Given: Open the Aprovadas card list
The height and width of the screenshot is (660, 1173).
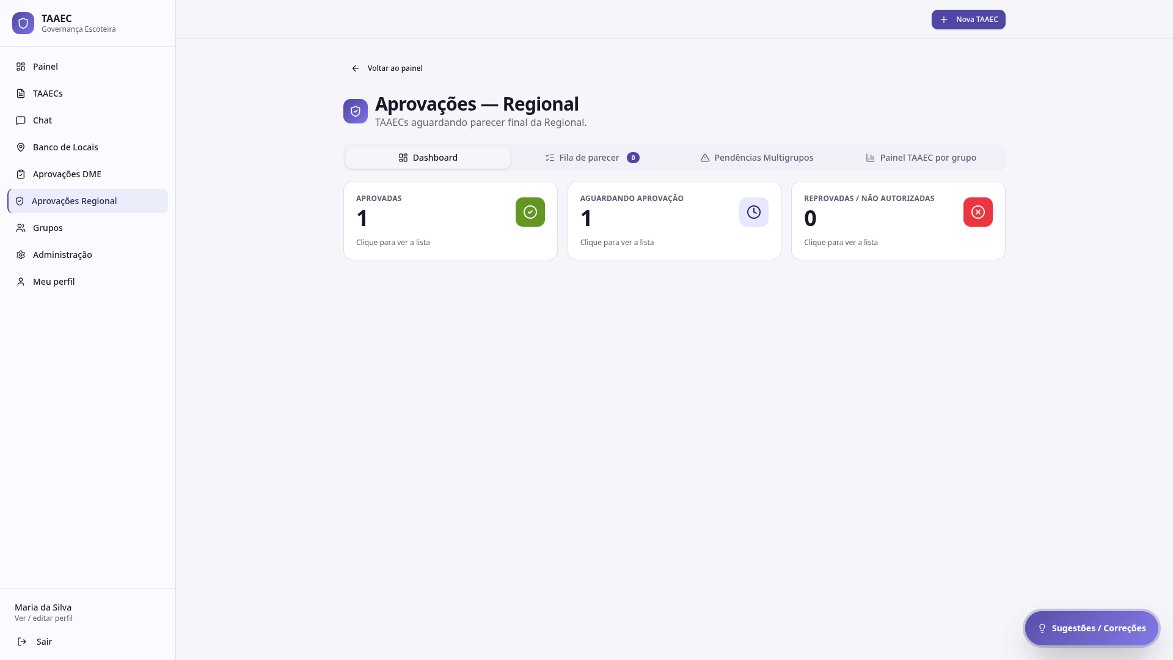Looking at the screenshot, I should click(450, 221).
